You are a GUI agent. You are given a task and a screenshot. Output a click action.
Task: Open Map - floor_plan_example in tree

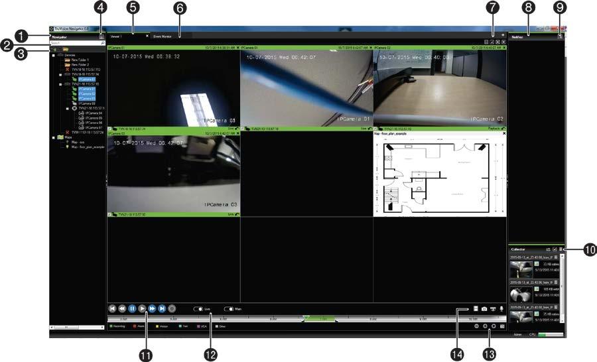(88, 147)
